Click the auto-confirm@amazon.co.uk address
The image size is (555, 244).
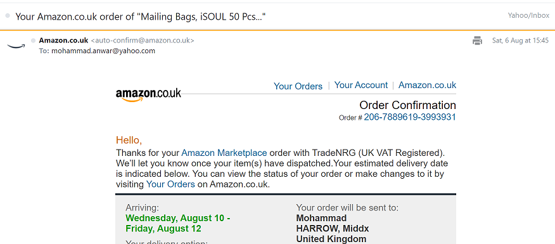pos(143,41)
